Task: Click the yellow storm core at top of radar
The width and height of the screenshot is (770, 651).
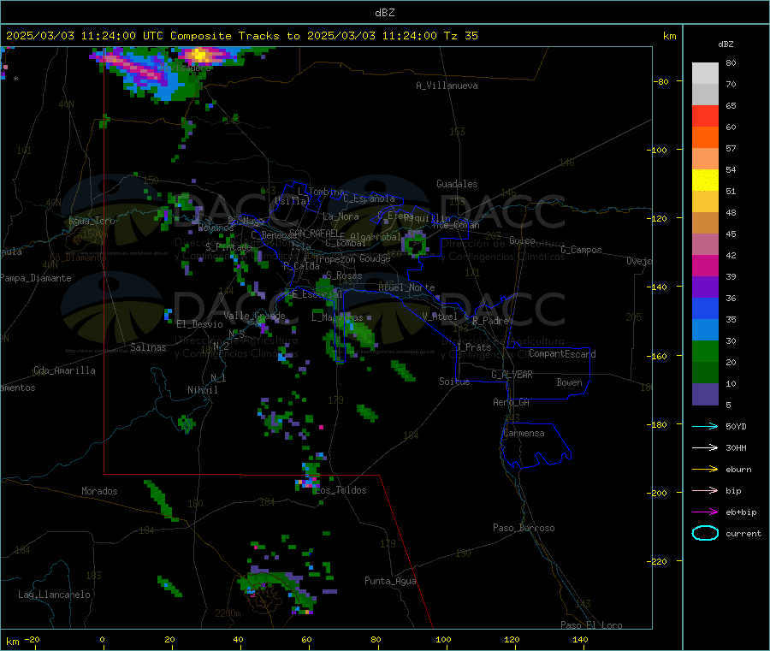Action: (200, 55)
